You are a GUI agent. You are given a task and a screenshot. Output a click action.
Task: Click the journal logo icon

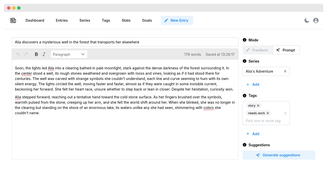click(13, 20)
